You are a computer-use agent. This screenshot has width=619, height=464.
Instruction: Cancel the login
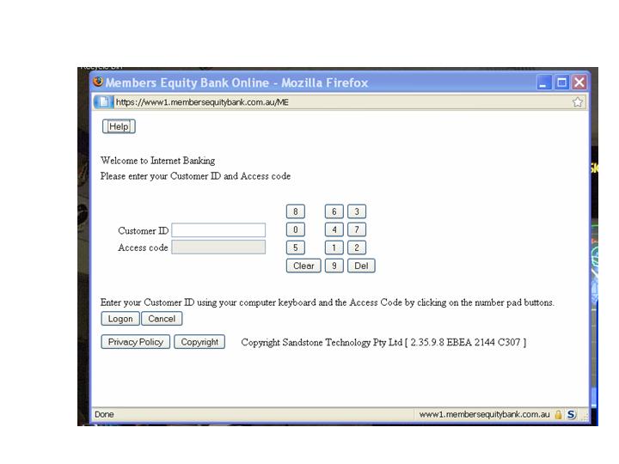click(x=162, y=319)
